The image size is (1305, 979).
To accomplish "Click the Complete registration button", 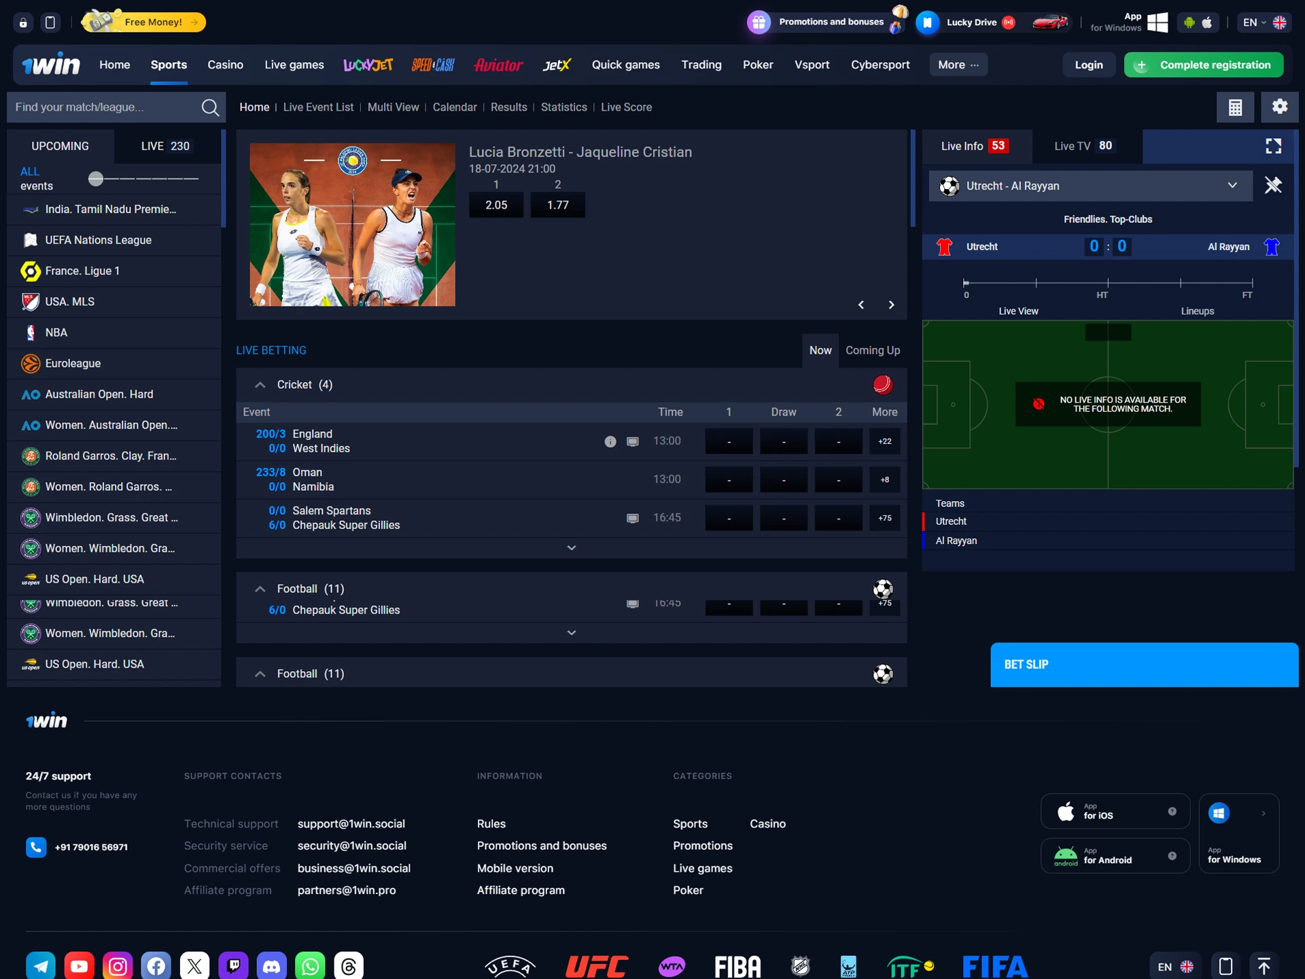I will point(1203,65).
